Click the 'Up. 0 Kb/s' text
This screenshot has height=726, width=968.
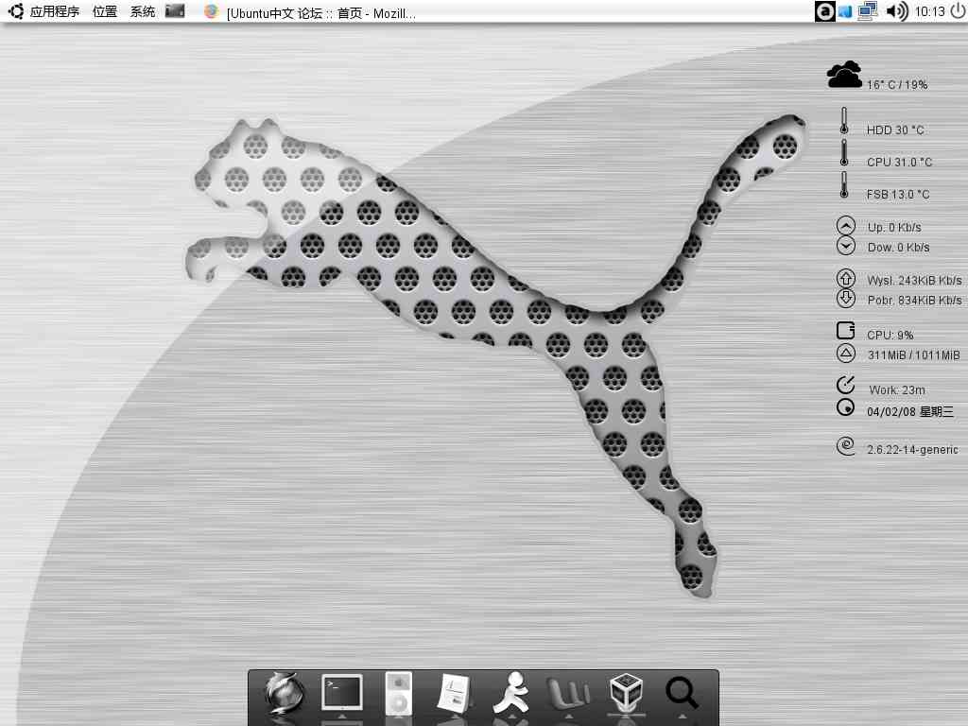[x=894, y=227]
